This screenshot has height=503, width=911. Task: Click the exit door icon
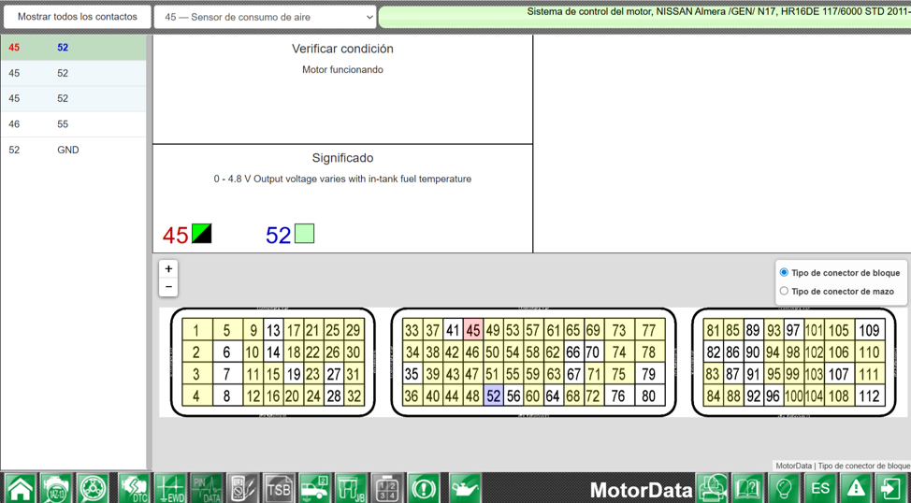892,488
